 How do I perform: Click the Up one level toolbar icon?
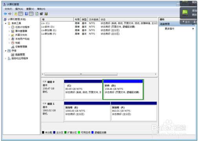coord(16,14)
